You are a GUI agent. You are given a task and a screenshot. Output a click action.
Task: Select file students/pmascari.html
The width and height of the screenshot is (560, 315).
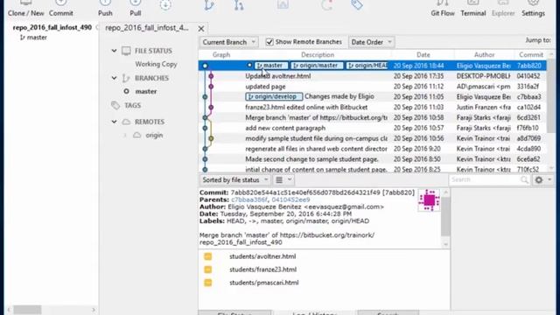tap(264, 283)
